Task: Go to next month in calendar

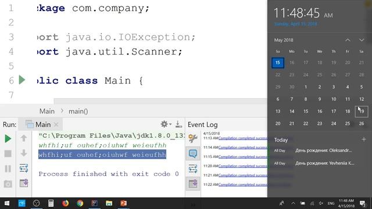Action: [x=362, y=40]
